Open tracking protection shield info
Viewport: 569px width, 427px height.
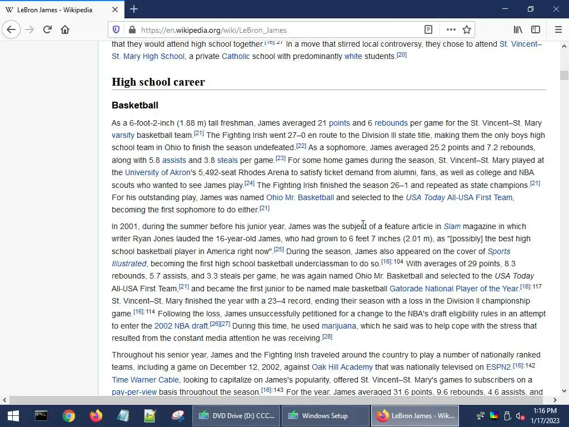(116, 30)
